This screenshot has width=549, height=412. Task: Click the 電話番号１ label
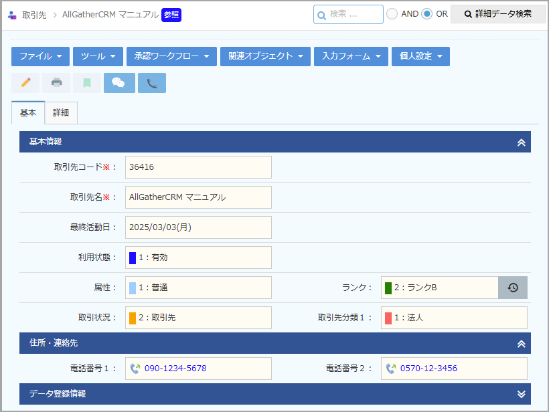point(93,369)
